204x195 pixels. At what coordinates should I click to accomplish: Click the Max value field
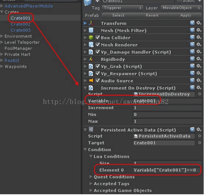[x=167, y=121]
